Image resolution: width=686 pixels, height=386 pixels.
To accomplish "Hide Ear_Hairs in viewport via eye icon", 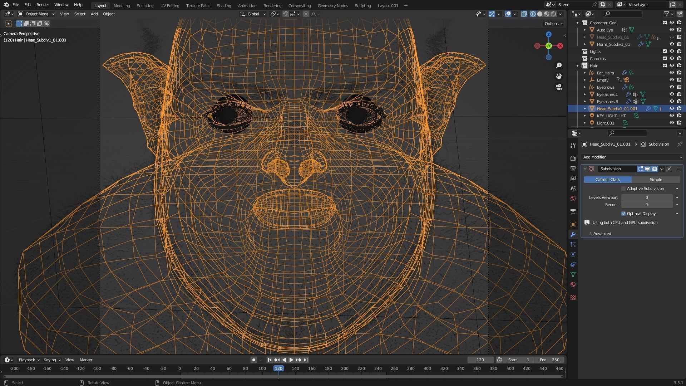I will click(672, 73).
